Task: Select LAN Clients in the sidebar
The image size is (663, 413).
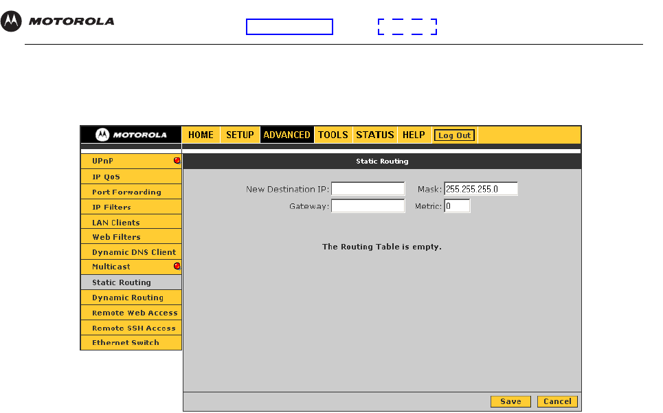Action: tap(131, 223)
